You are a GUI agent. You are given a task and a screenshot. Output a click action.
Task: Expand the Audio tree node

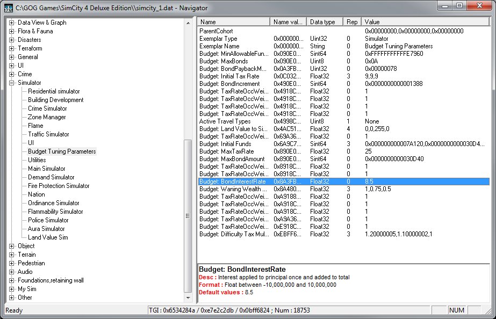tap(12, 272)
